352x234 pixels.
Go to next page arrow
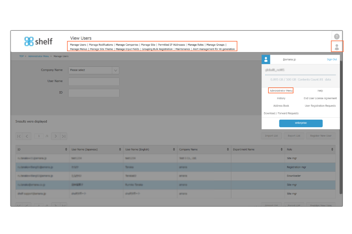point(56,136)
